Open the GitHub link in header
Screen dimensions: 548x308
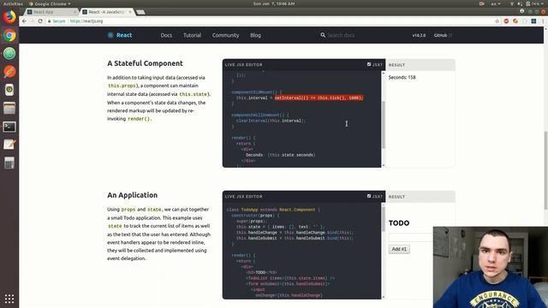(x=443, y=35)
